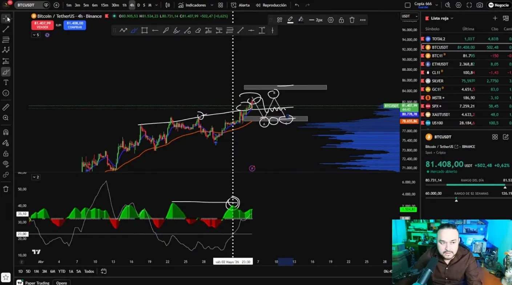Open favorites star toolbar button

tap(6, 277)
